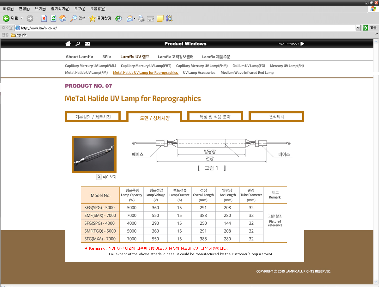
Task: Open the Gallium UV Lamp(FG) link
Action: pos(249,66)
